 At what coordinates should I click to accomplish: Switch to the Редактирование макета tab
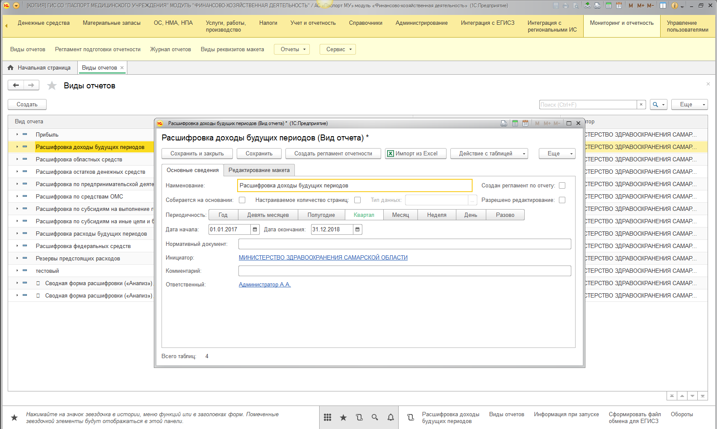tap(259, 170)
